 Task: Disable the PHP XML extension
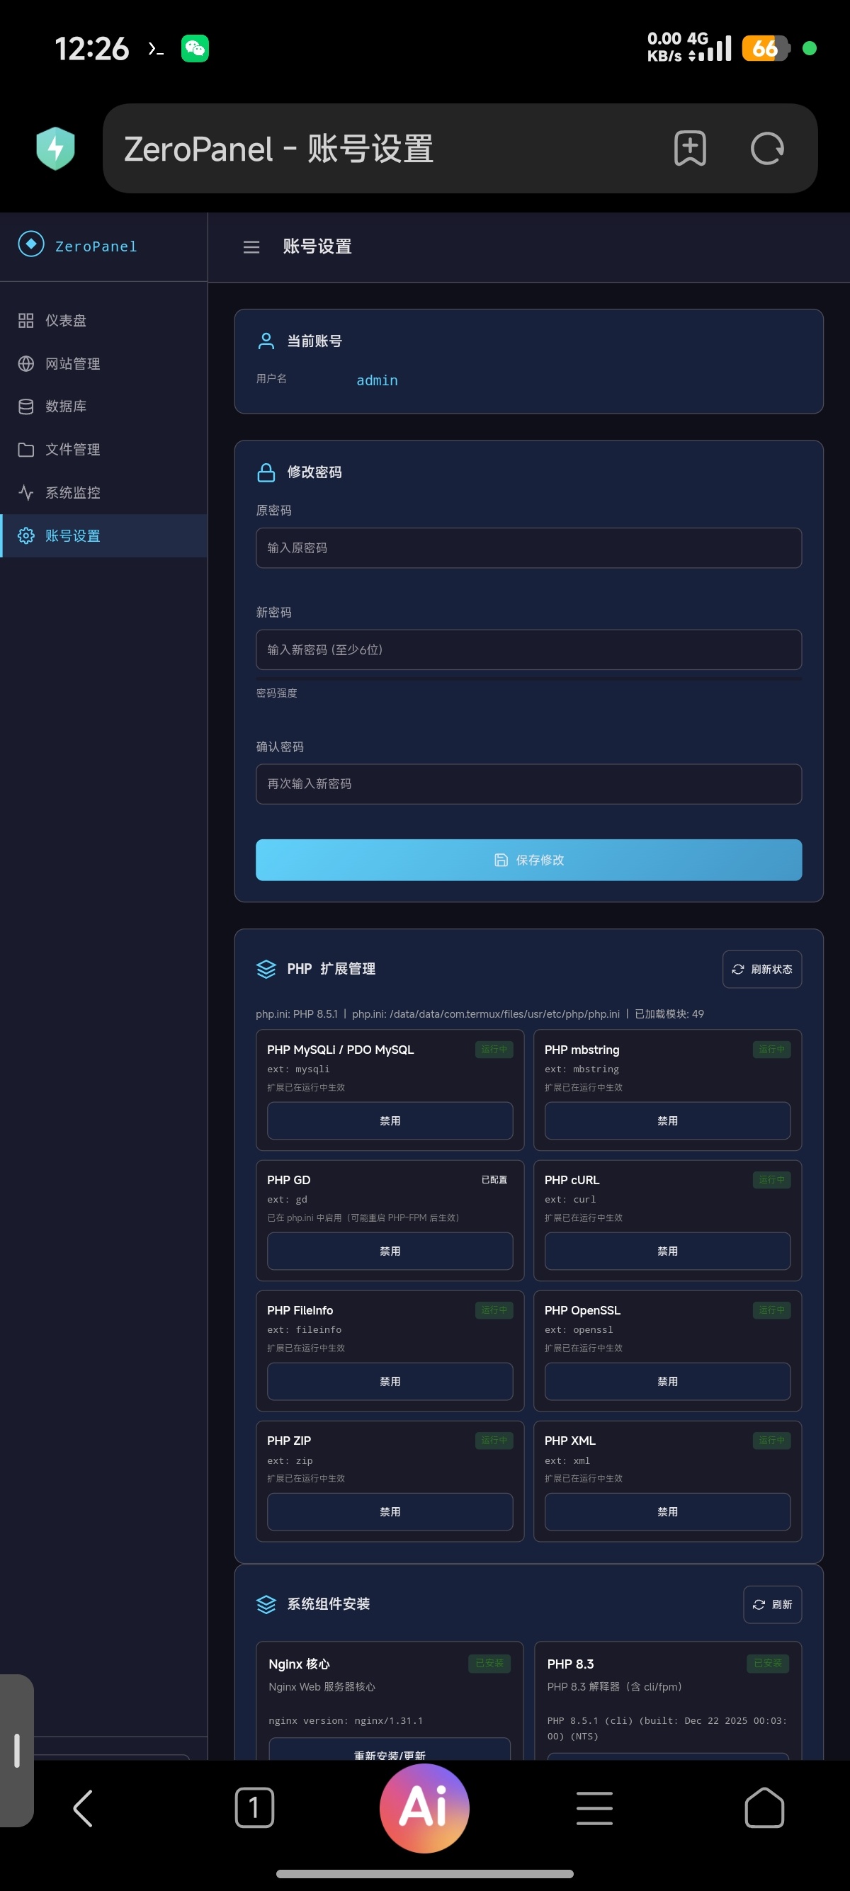667,1511
